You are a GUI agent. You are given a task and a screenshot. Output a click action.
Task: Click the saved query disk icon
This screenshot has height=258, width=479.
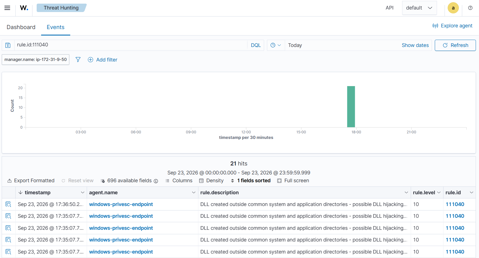coord(8,45)
